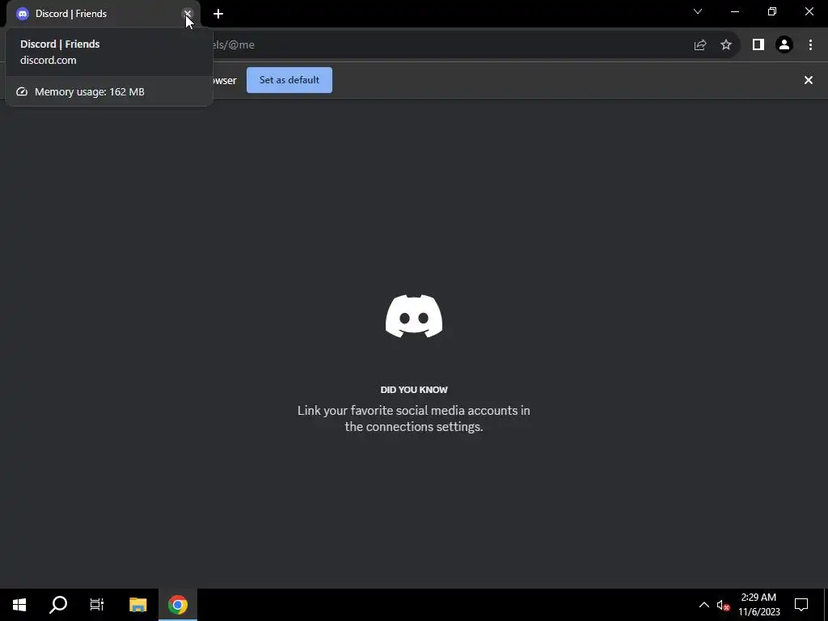The image size is (828, 621).
Task: Open the Chrome profile menu
Action: tap(784, 45)
